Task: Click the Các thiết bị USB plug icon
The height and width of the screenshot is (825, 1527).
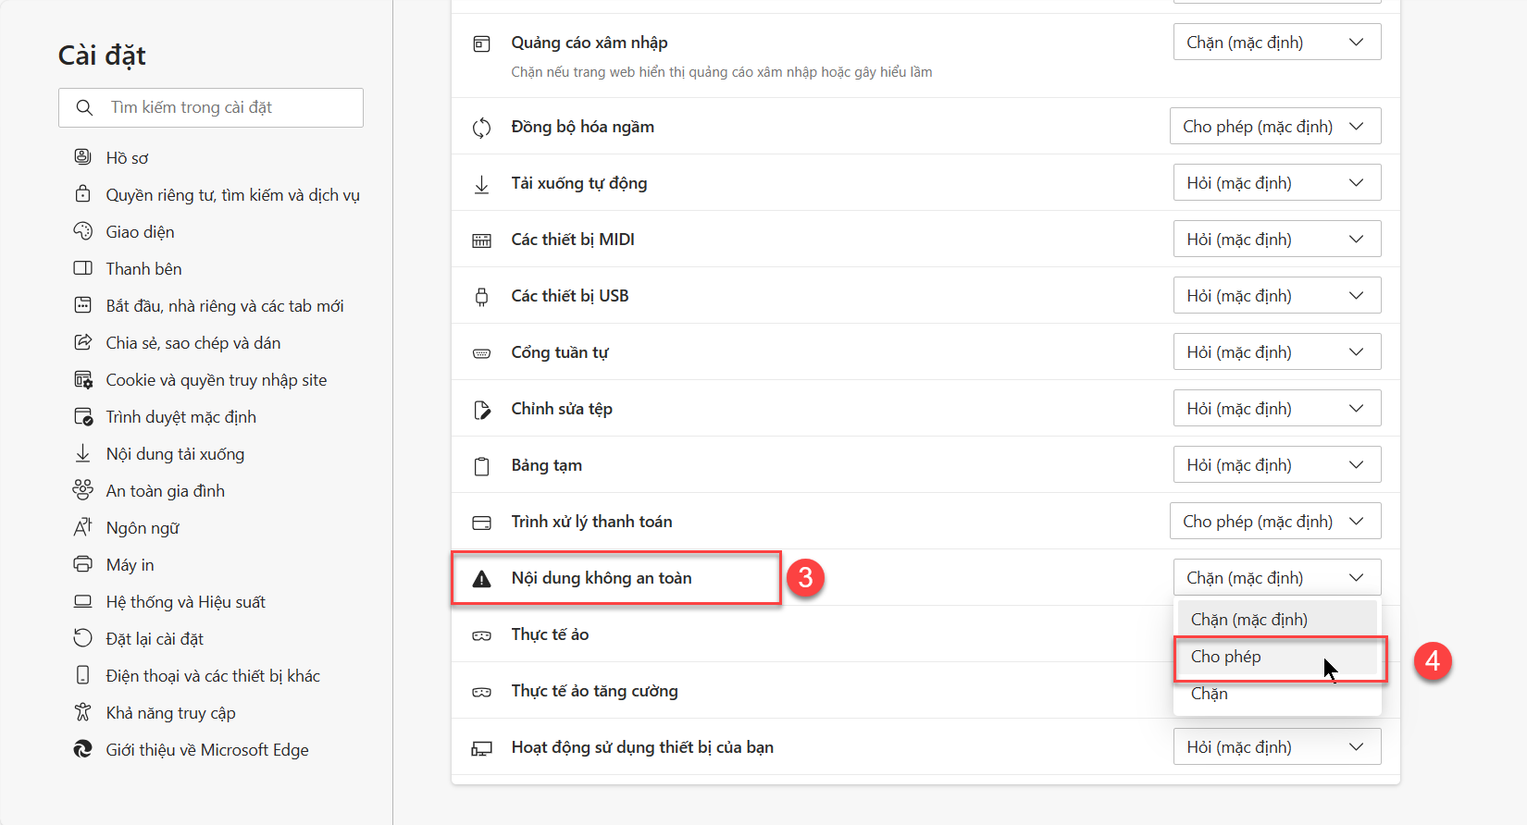Action: coord(481,296)
